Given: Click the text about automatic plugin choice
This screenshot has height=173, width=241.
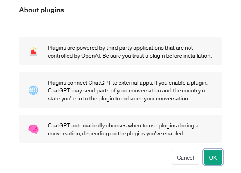Looking at the screenshot, I should (123, 129).
